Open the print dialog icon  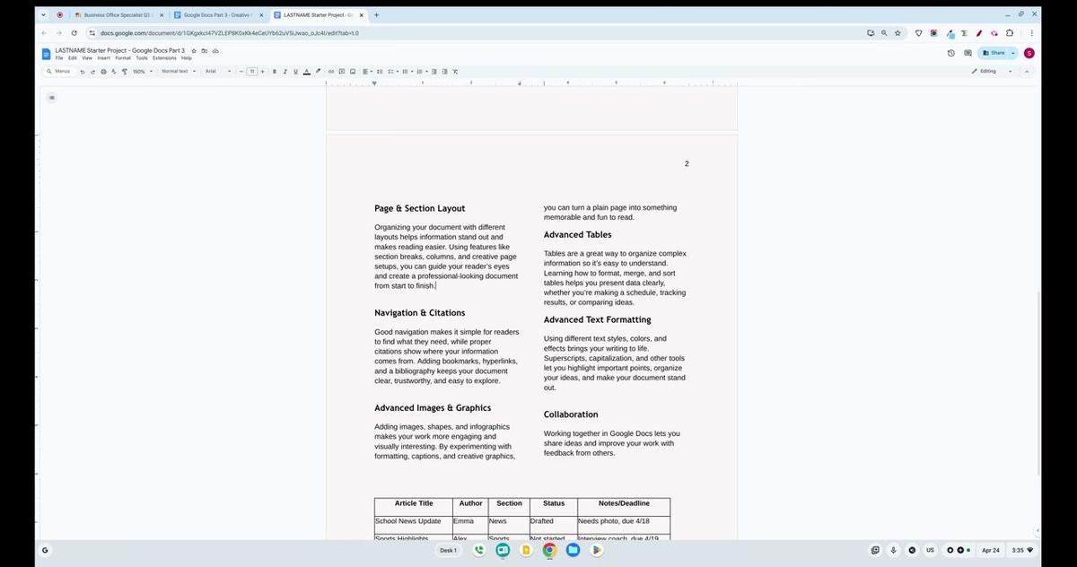(103, 71)
